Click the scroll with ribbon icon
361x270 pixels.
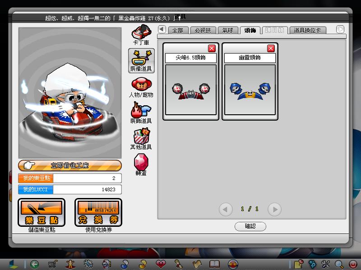point(179,264)
